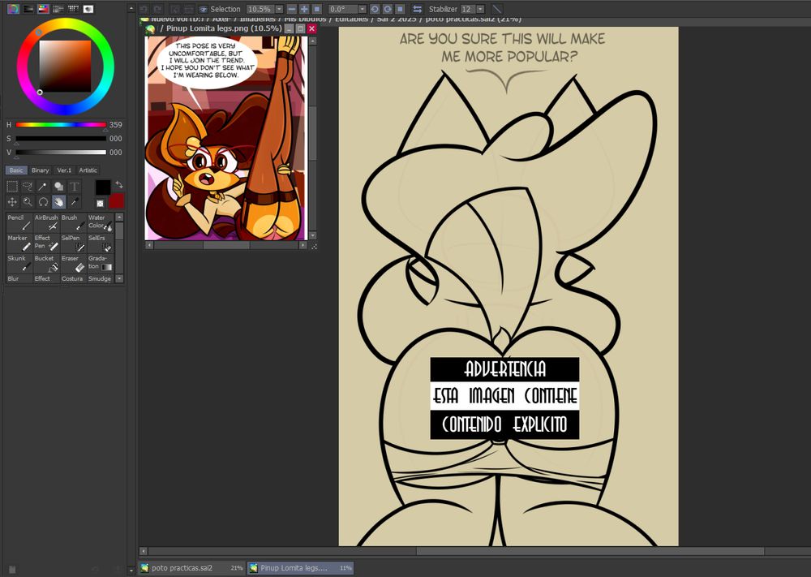Screen dimensions: 811x577
Task: Zoom in with the plus button
Action: 304,9
